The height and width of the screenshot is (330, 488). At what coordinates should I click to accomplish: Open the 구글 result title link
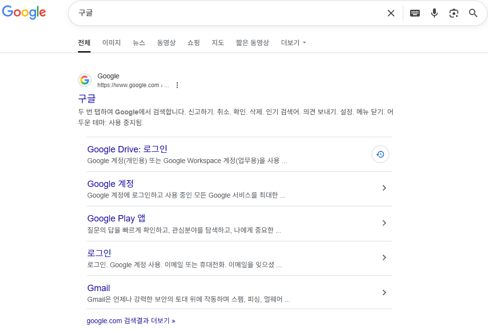87,99
